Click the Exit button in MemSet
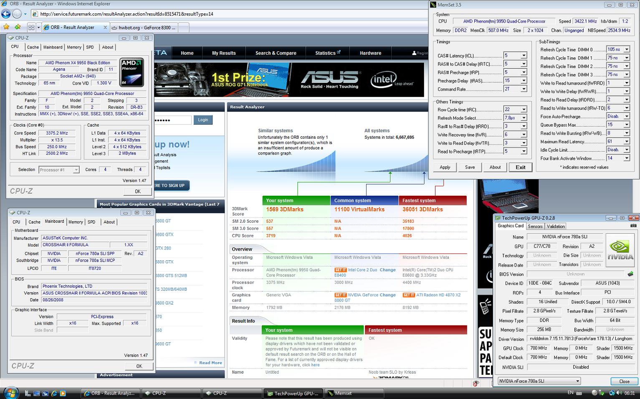640x399 pixels. tap(521, 167)
